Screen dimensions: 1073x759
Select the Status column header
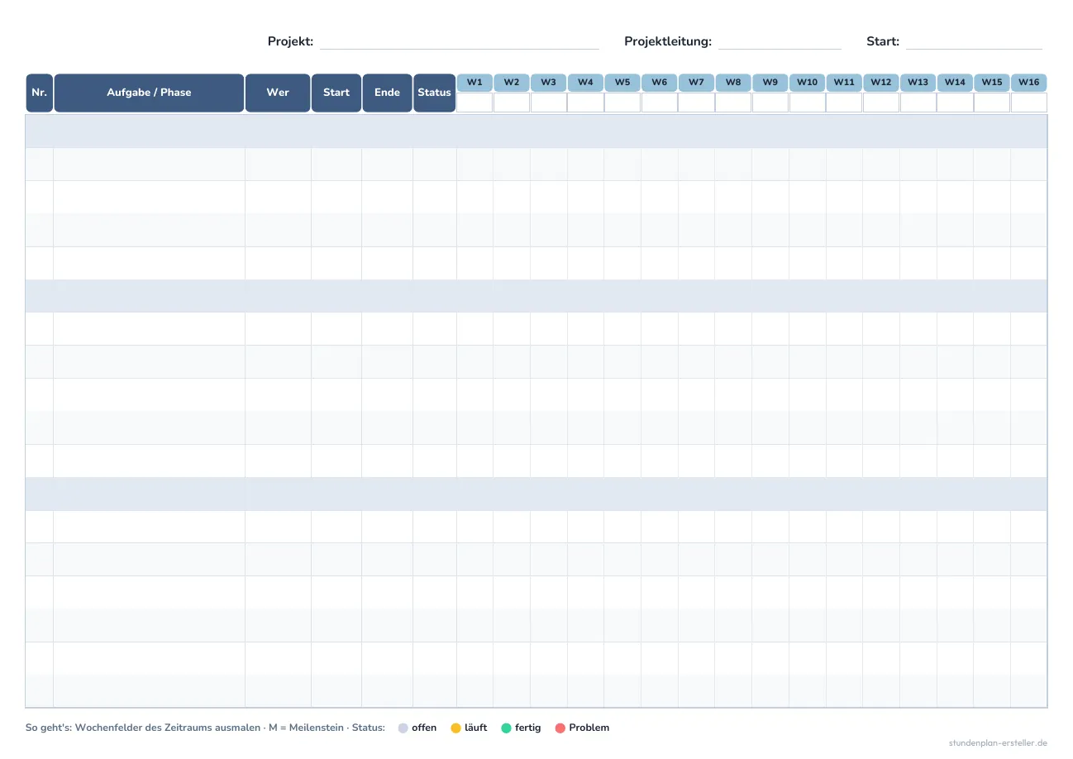click(x=434, y=93)
